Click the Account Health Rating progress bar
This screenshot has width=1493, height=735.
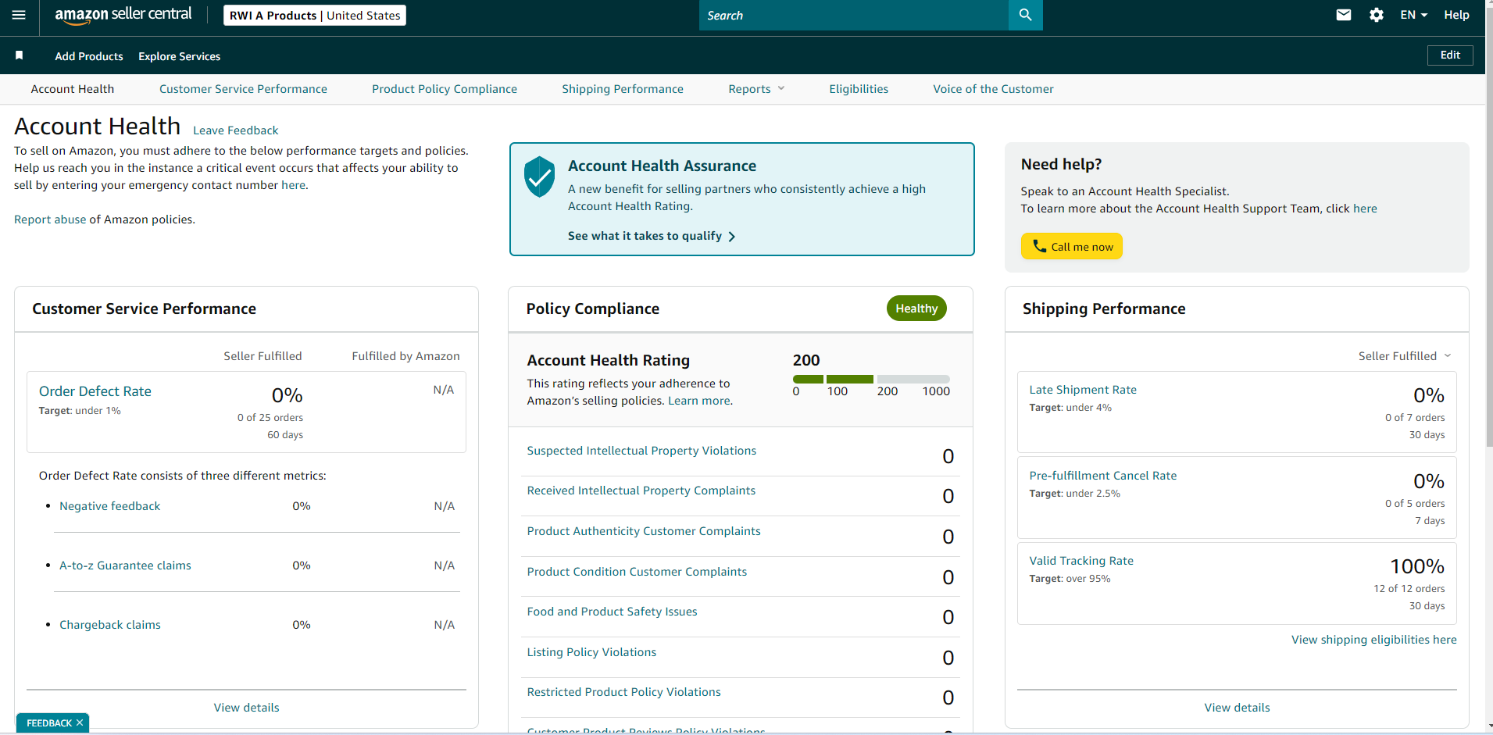pos(871,379)
